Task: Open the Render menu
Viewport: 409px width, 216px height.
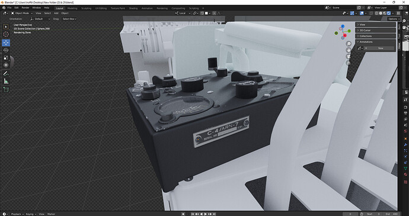Action: 25,8
